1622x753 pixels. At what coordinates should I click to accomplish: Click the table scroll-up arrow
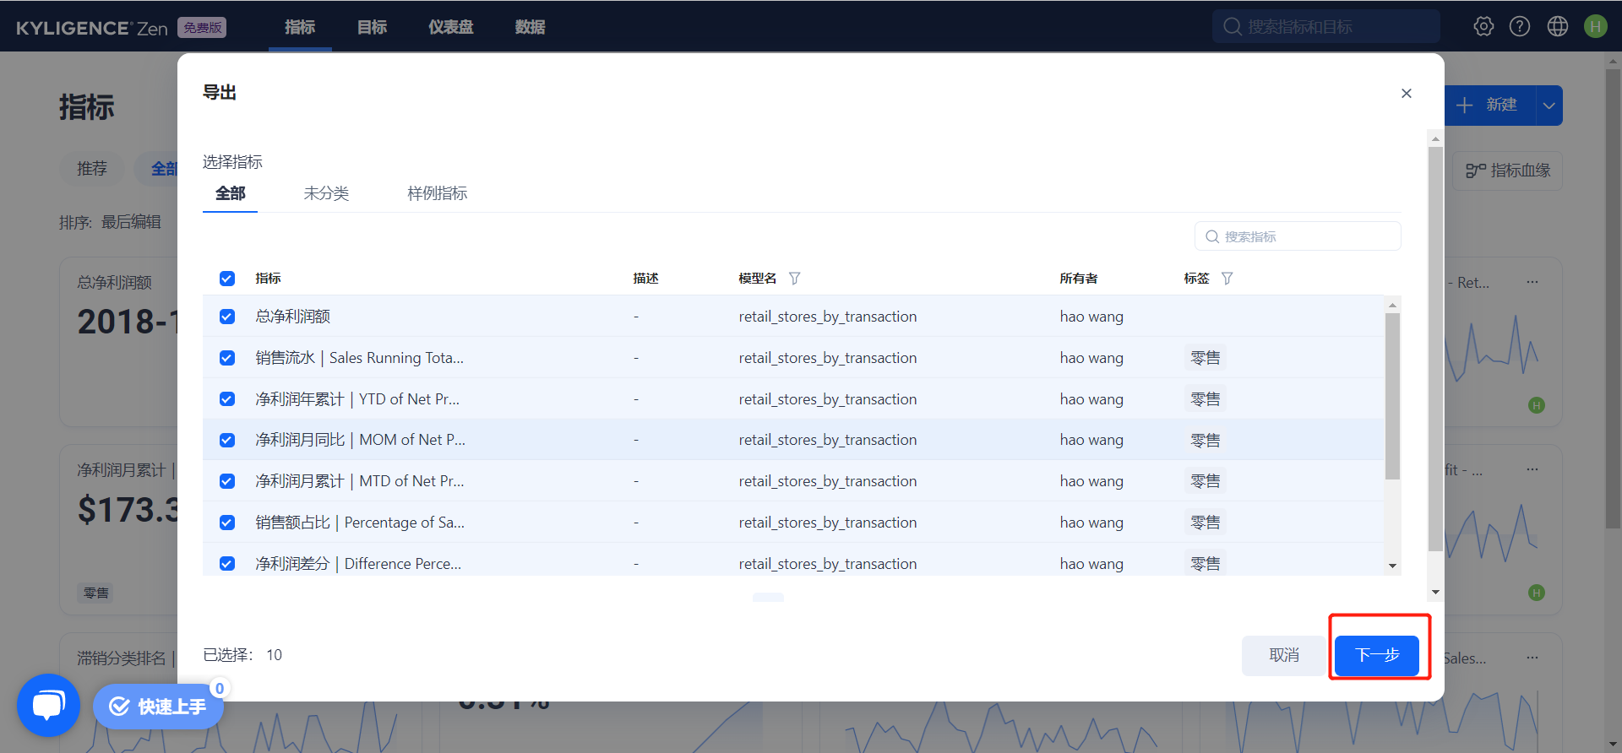tap(1392, 304)
